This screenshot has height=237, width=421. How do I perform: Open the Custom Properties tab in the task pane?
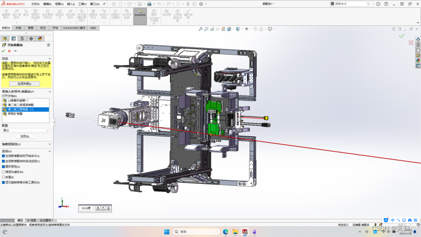(418, 66)
